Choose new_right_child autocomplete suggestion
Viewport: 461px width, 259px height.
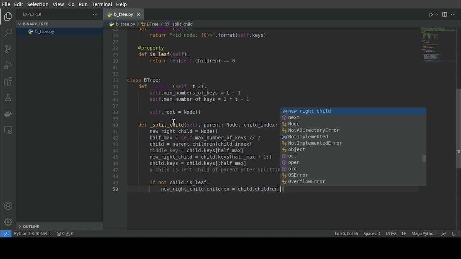[353, 111]
